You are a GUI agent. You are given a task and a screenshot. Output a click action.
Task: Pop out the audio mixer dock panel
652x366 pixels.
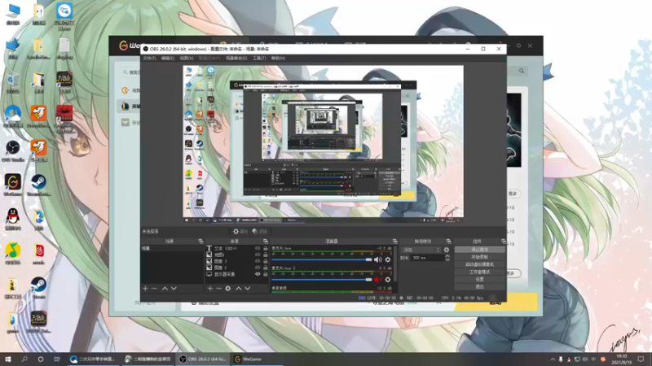[394, 241]
